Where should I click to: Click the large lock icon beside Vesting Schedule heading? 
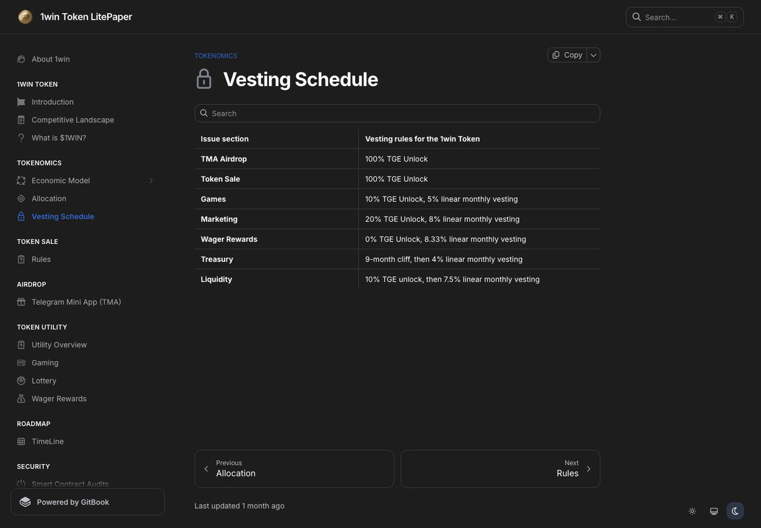[204, 79]
